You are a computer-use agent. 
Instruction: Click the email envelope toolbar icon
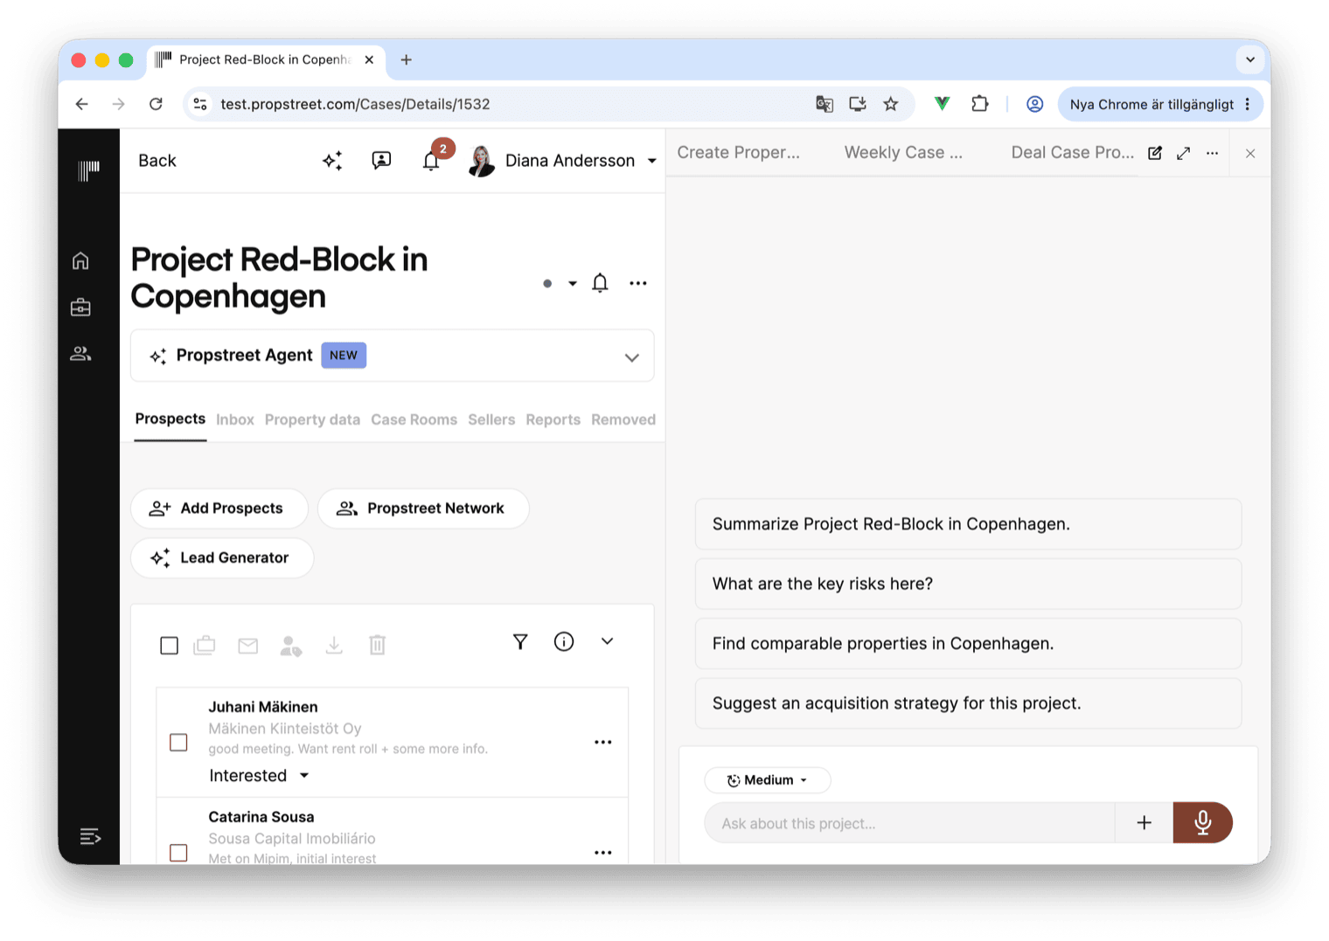248,646
